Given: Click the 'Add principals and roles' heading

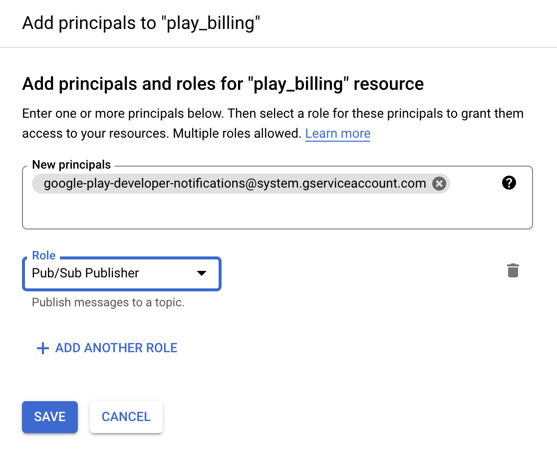Looking at the screenshot, I should 223,83.
